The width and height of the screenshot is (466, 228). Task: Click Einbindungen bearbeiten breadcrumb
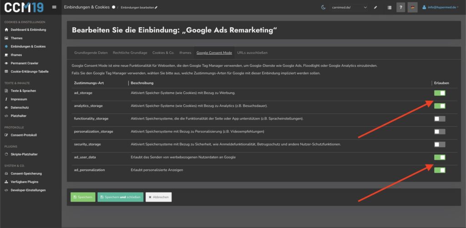click(x=139, y=7)
